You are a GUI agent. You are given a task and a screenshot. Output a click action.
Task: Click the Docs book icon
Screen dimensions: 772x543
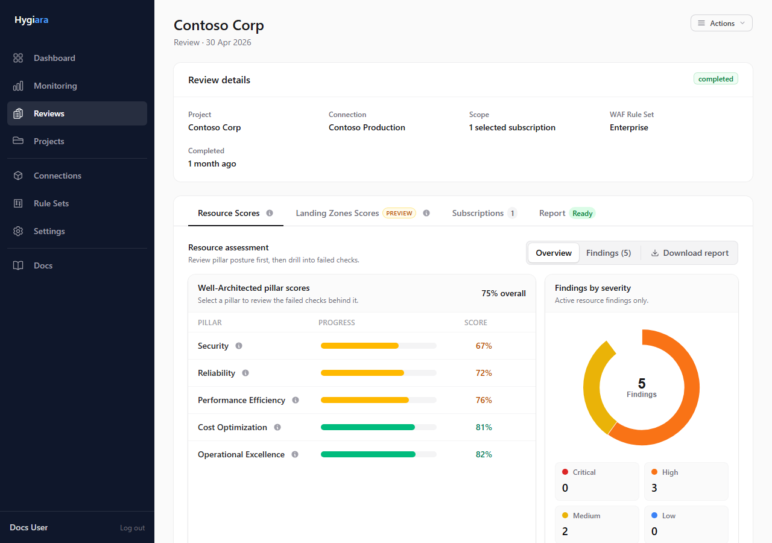(x=18, y=265)
